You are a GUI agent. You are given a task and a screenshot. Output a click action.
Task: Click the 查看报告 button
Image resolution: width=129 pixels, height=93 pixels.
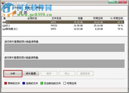click(85, 73)
